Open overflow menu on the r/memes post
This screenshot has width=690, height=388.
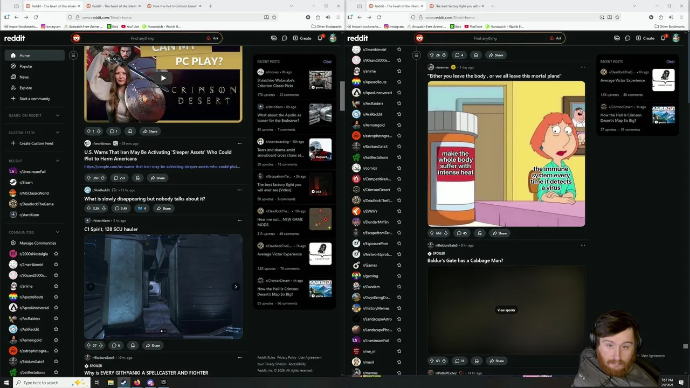[x=583, y=67]
